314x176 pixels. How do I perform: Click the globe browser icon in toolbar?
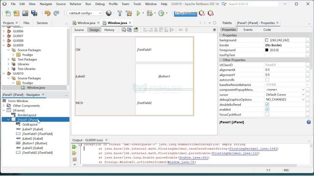pyautogui.click(x=109, y=13)
